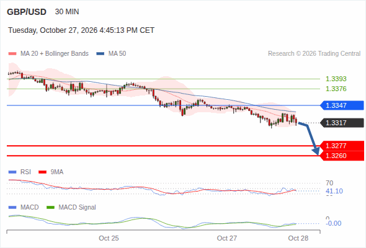Click the 9MA legend label

57,172
